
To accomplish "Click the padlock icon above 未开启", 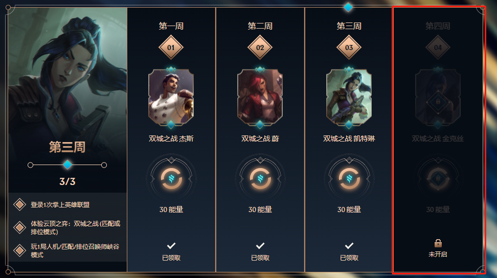I will [438, 243].
